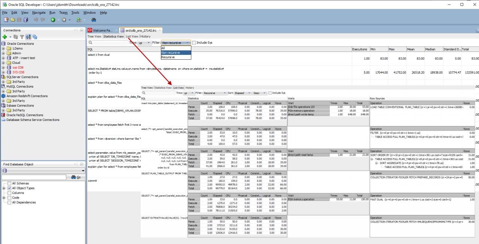Select the MySQL Connections icon
The height and width of the screenshot is (244, 479).
point(3,87)
